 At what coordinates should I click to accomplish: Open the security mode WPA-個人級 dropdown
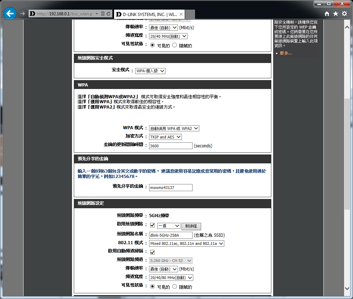coord(150,71)
